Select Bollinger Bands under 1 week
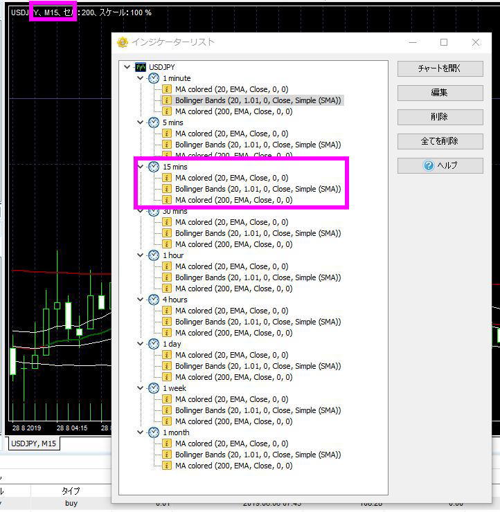 [258, 410]
